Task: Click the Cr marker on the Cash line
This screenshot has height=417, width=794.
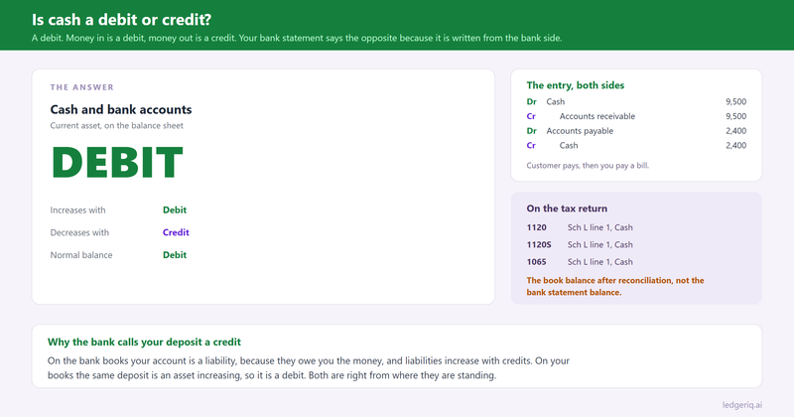Action: (531, 145)
